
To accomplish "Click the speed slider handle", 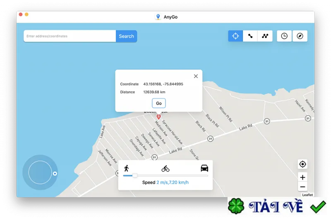I will (x=135, y=175).
